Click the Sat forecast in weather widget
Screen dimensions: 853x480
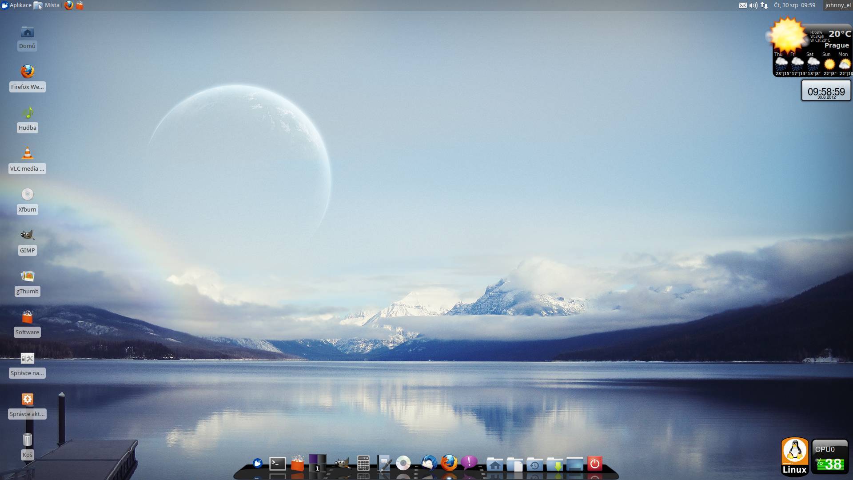(x=813, y=64)
